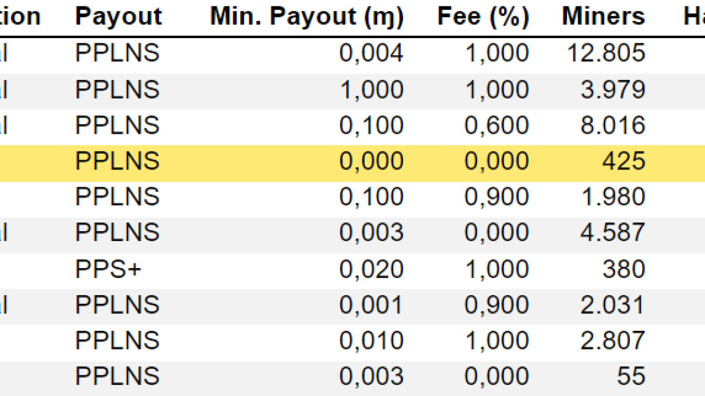Viewport: 705px width, 396px height.
Task: Select PPLNS in the yellow highlighted row
Action: coord(117,161)
